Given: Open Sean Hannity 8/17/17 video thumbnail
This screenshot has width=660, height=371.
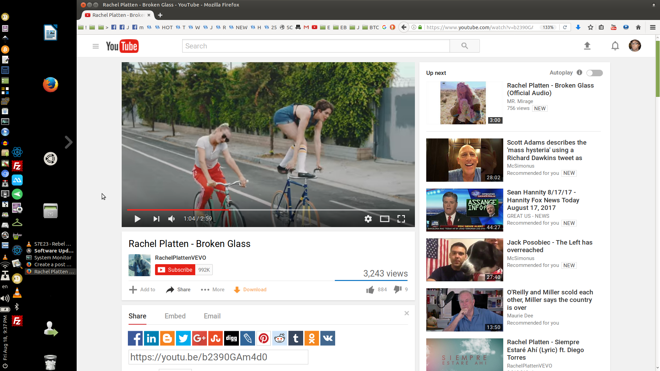Looking at the screenshot, I should (x=464, y=210).
